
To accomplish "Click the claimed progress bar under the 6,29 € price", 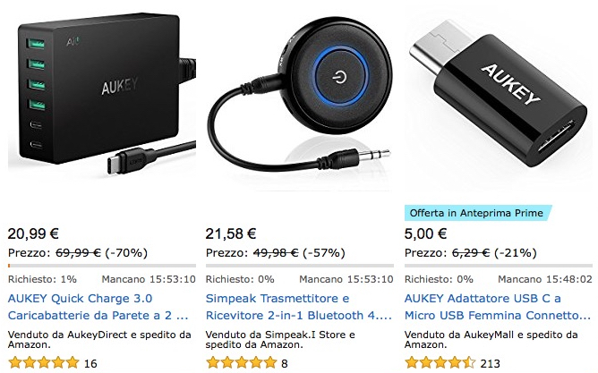I will tap(499, 266).
